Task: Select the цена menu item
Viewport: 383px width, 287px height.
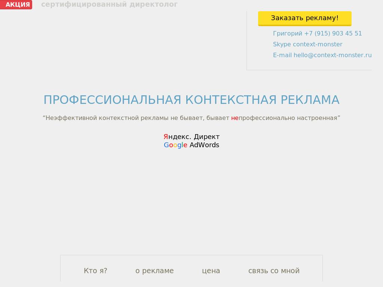Action: pos(211,271)
